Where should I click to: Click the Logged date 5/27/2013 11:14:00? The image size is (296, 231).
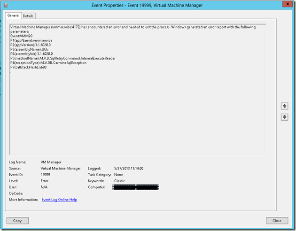(128, 168)
